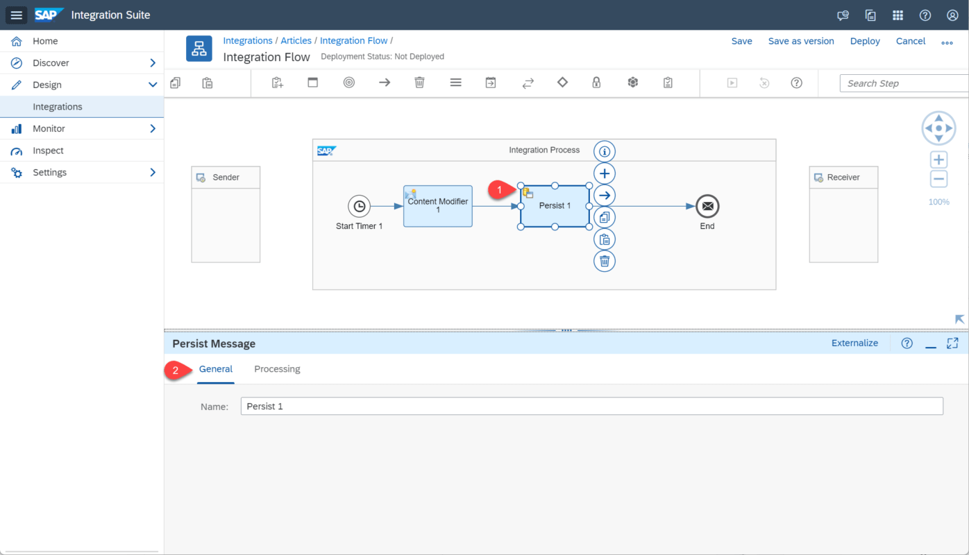Open the toolbar help question icon

[x=797, y=83]
